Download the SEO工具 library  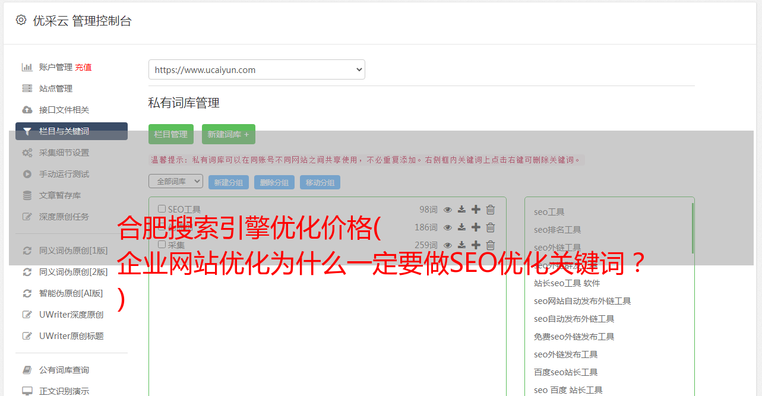[462, 210]
